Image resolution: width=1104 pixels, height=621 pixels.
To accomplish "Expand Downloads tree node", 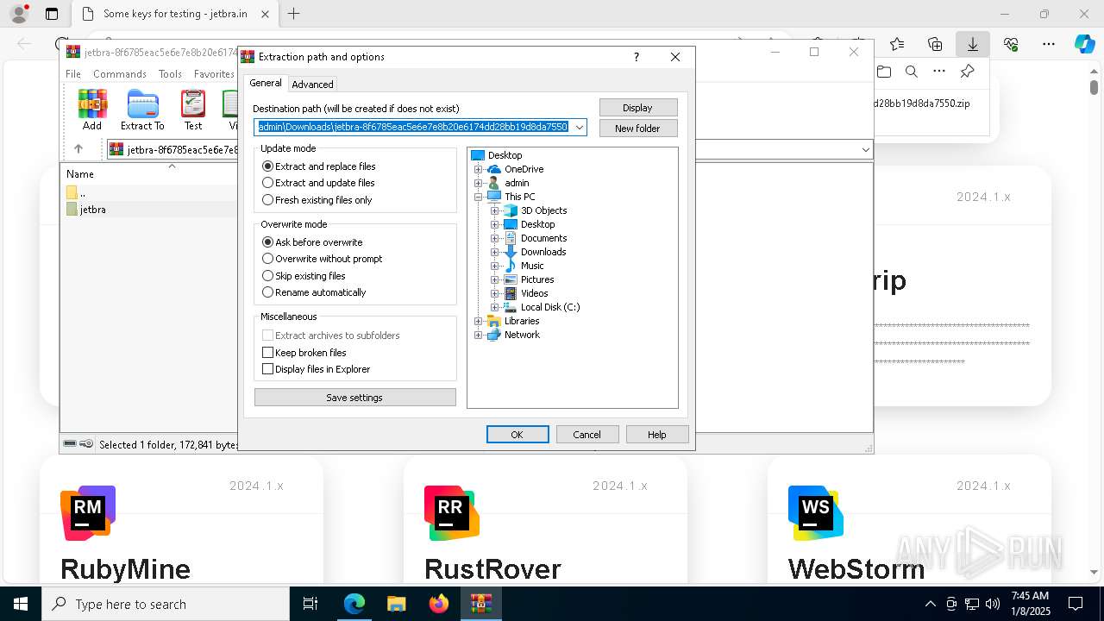I will (495, 252).
